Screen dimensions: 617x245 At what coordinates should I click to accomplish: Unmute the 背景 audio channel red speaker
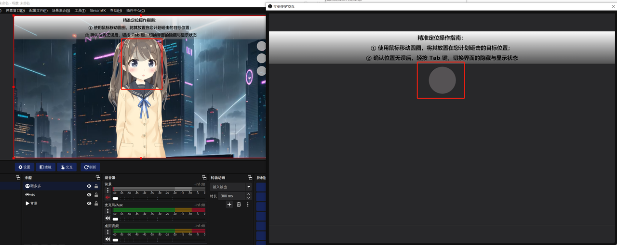point(108,198)
